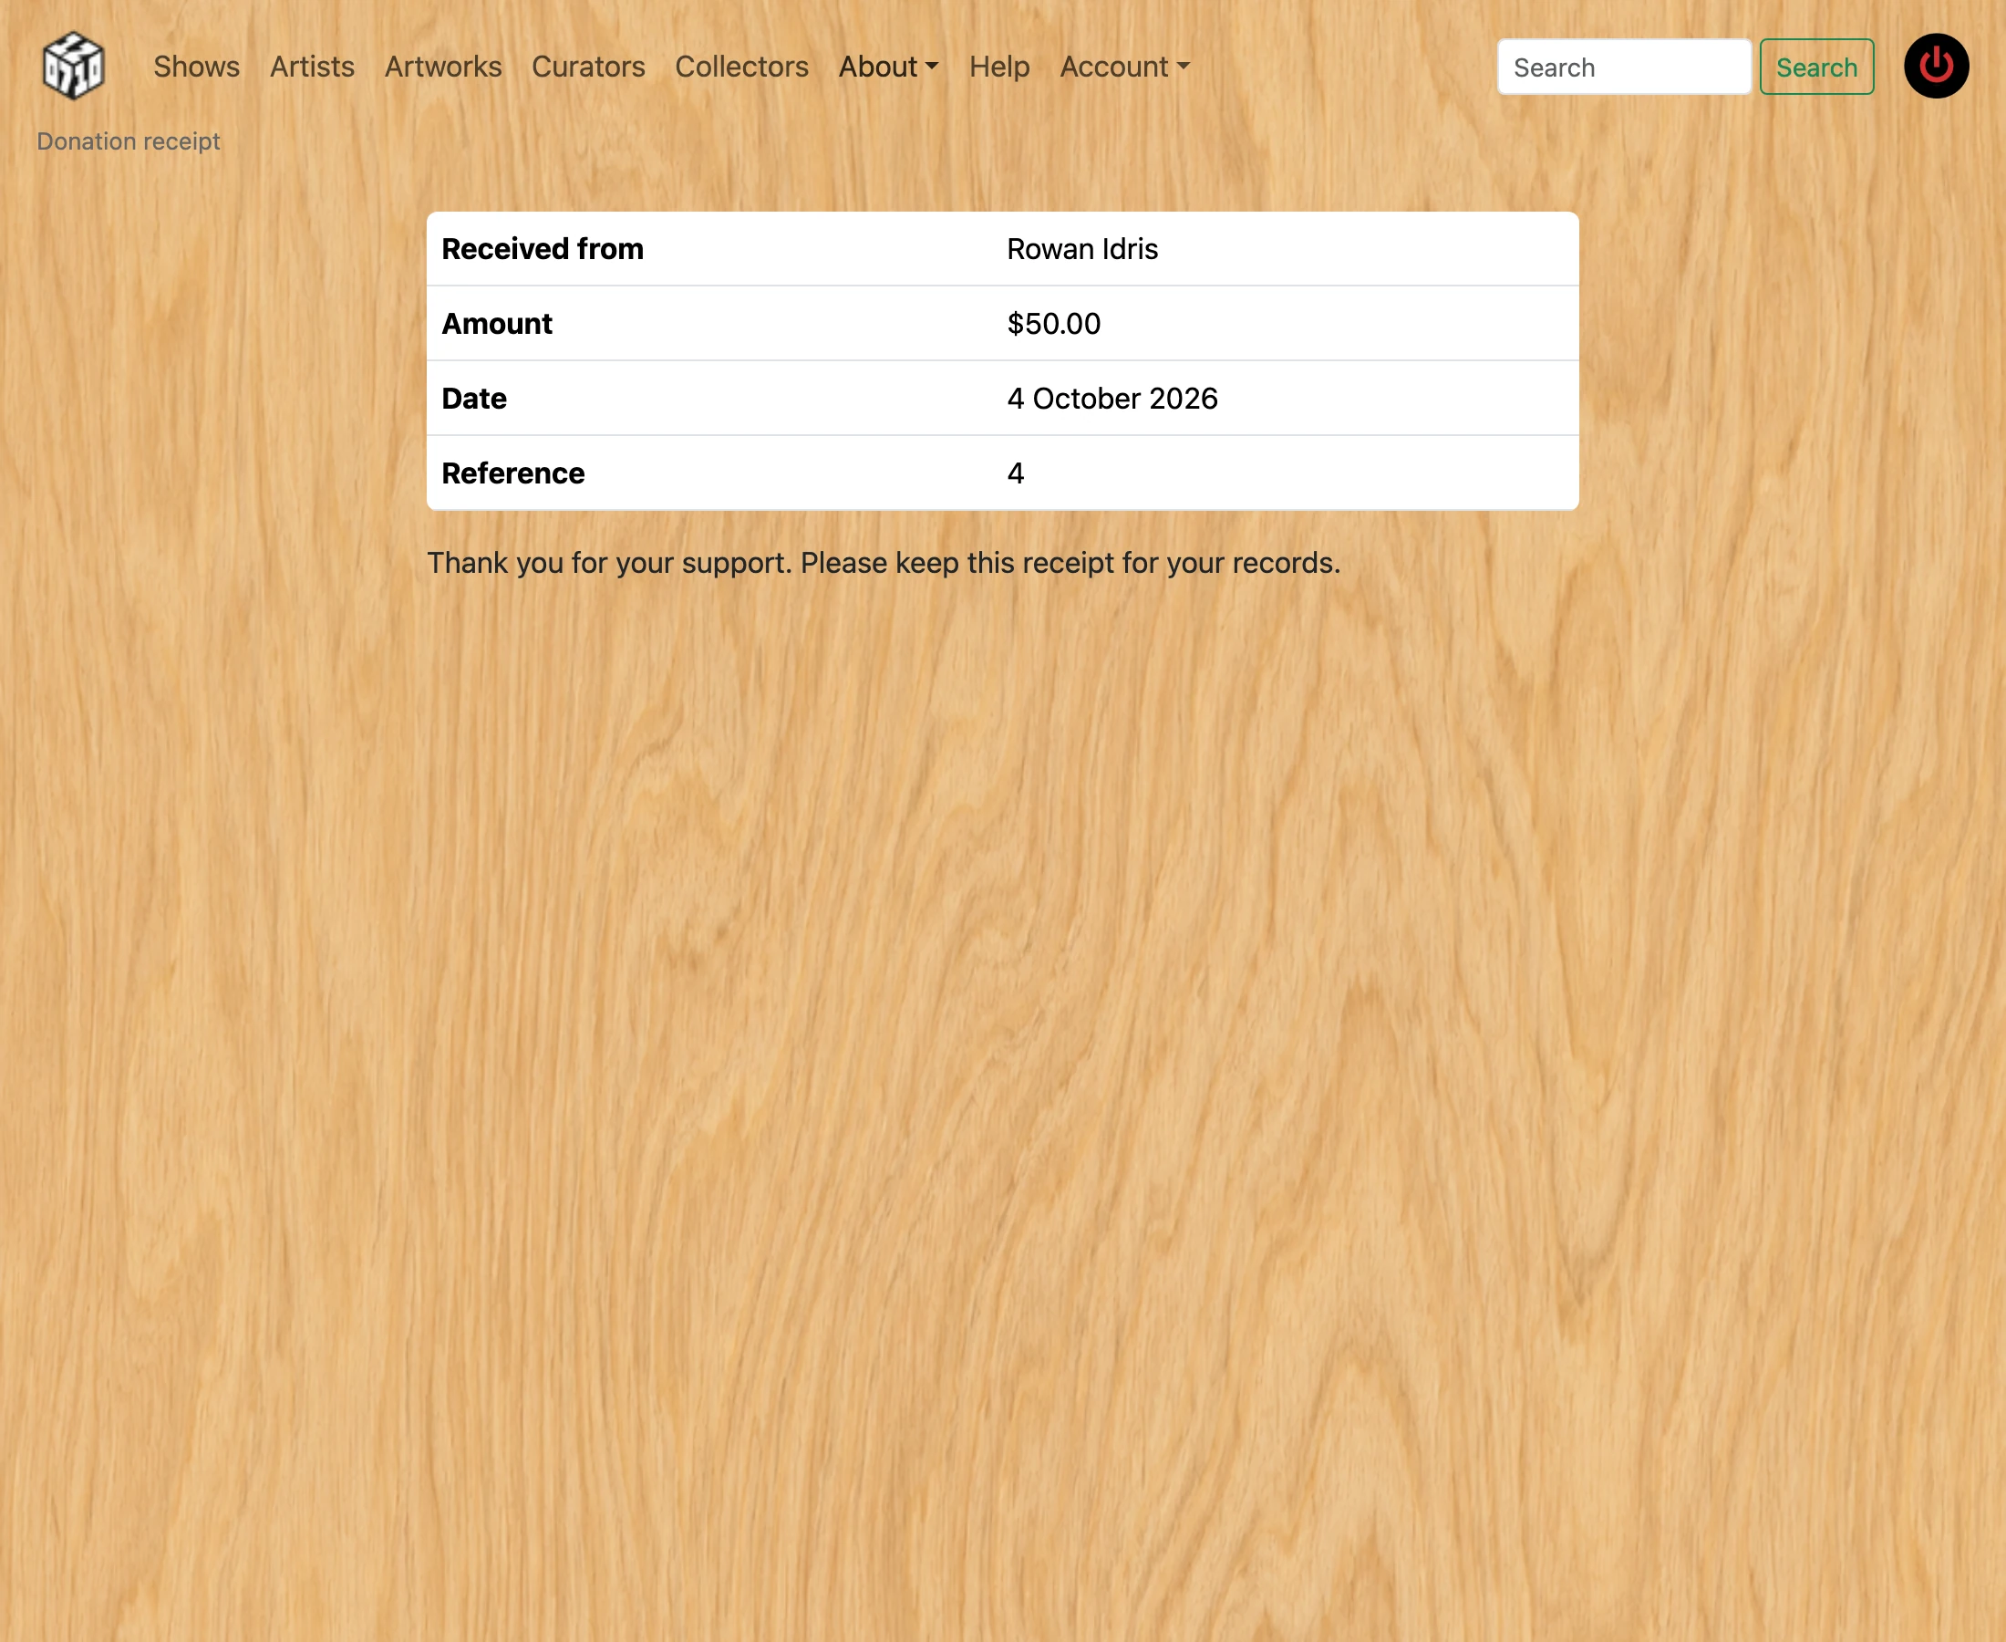This screenshot has height=1642, width=2006.
Task: Click the Donation receipt heading text
Action: click(x=129, y=140)
